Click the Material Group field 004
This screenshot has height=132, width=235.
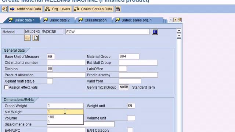[129, 56]
